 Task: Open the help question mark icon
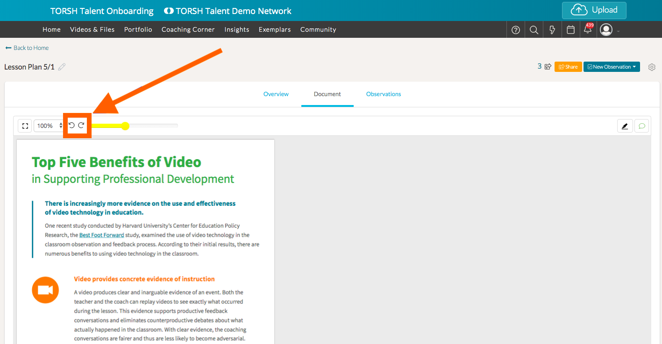516,29
